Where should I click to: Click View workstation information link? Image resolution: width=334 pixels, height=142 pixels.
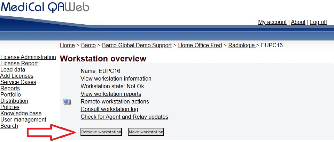click(116, 78)
